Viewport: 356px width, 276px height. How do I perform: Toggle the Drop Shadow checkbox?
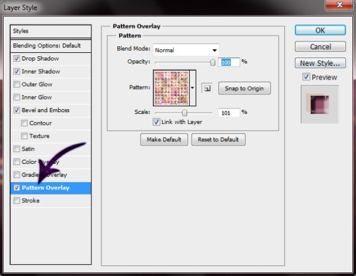point(17,59)
